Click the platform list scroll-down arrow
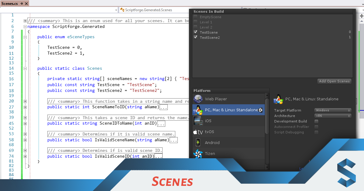This screenshot has width=364, height=191. pos(267,167)
